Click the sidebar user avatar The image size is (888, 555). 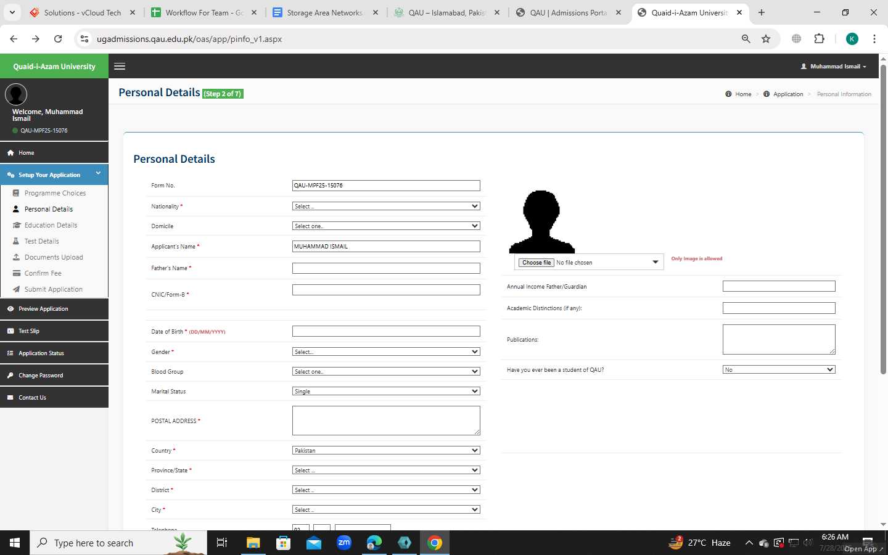click(x=16, y=94)
